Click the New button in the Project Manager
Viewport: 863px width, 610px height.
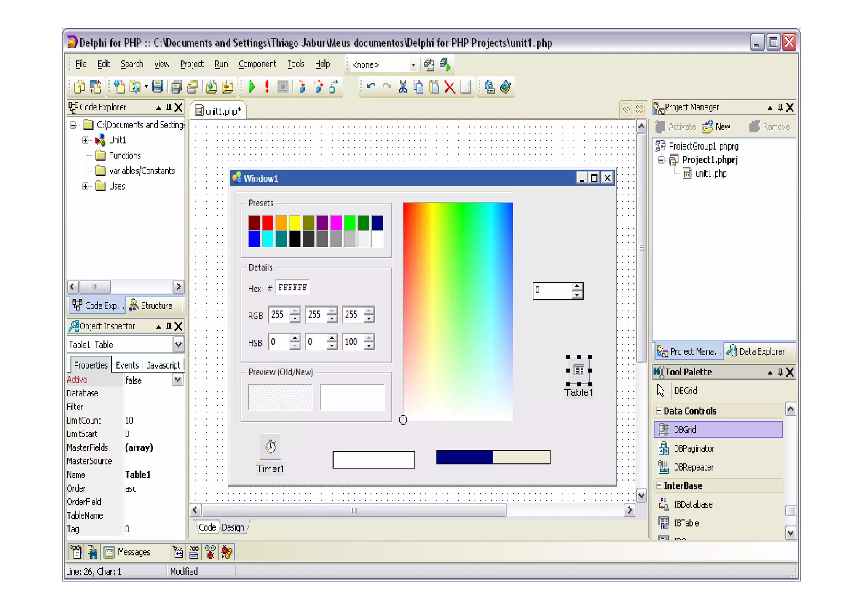pos(717,127)
